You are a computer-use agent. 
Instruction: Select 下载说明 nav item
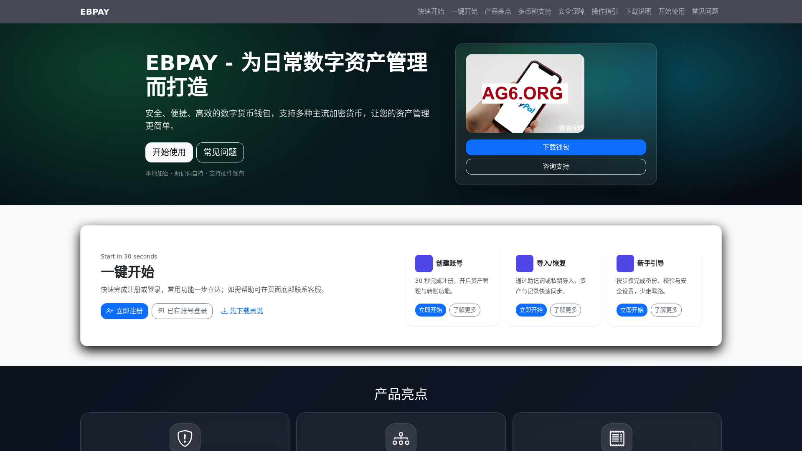click(638, 12)
